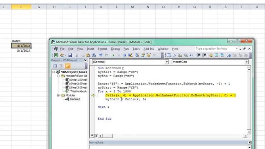Click the Type a question for help field

point(215,49)
